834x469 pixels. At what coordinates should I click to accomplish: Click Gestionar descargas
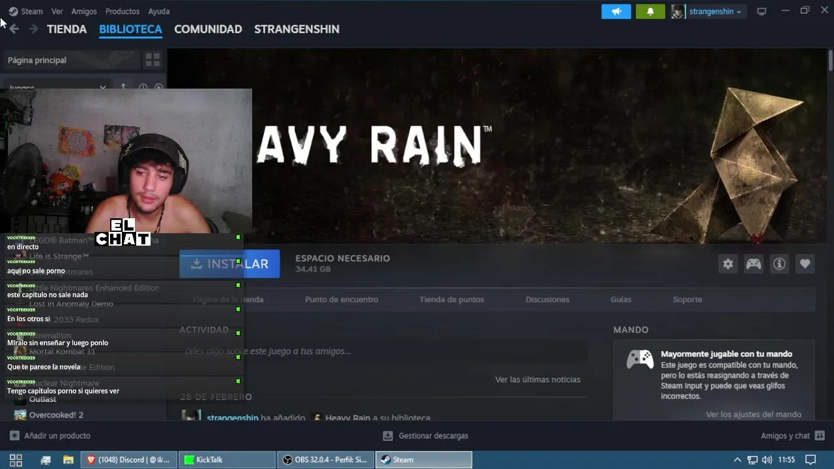click(x=425, y=436)
